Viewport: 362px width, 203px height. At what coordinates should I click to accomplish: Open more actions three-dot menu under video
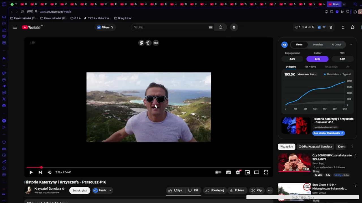pos(270,190)
